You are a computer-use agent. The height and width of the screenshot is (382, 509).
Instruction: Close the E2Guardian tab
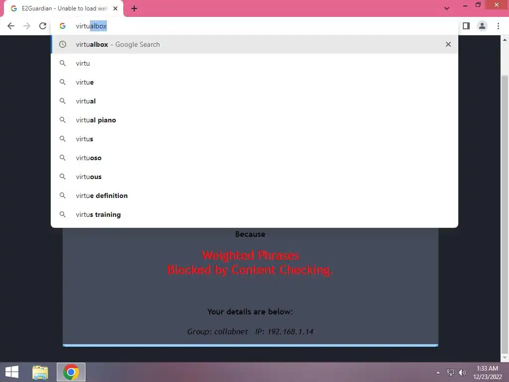(115, 8)
